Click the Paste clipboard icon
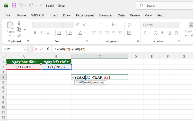 coord(11,25)
